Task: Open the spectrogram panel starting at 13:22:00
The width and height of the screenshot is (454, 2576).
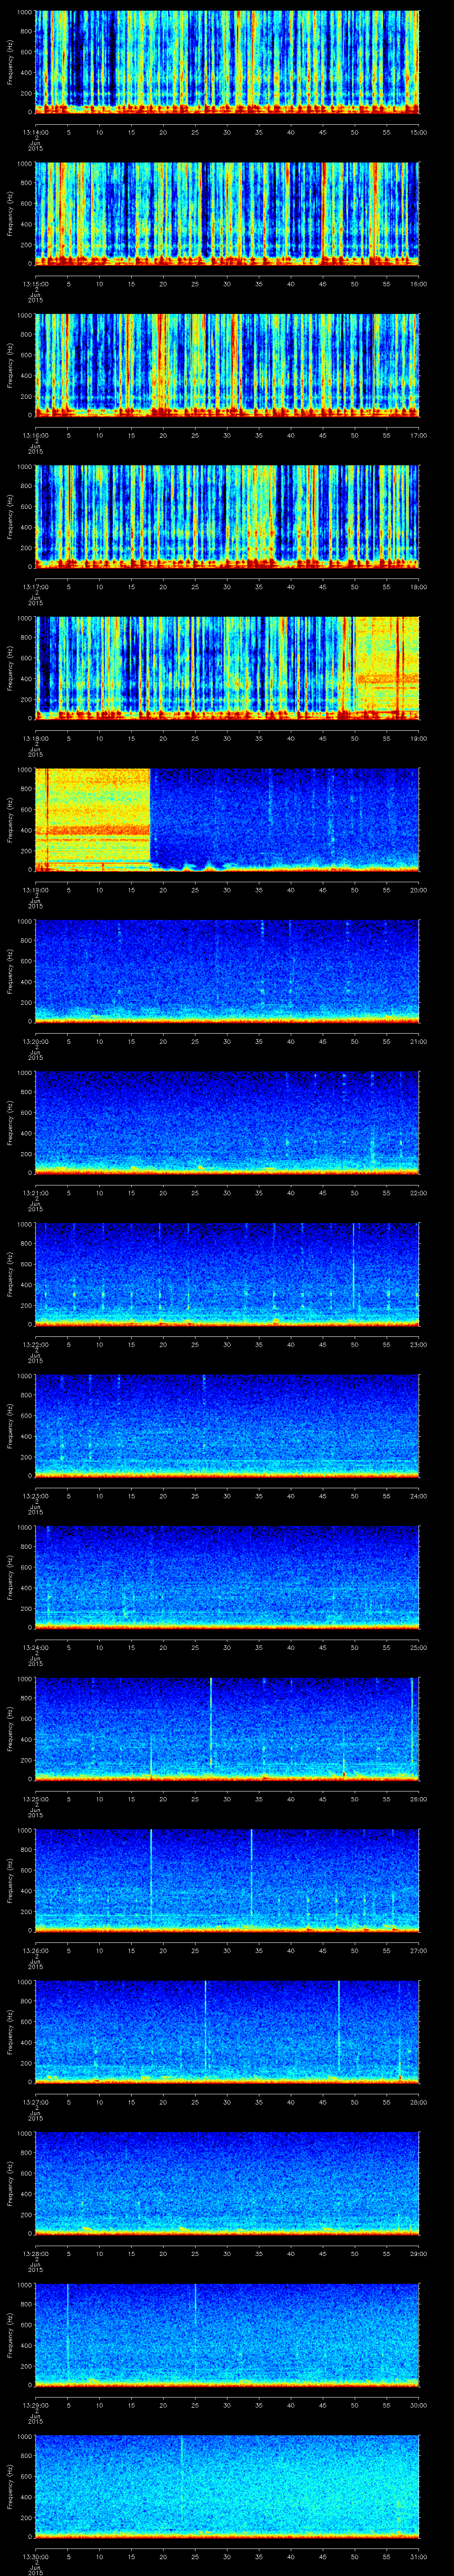Action: point(227,1274)
